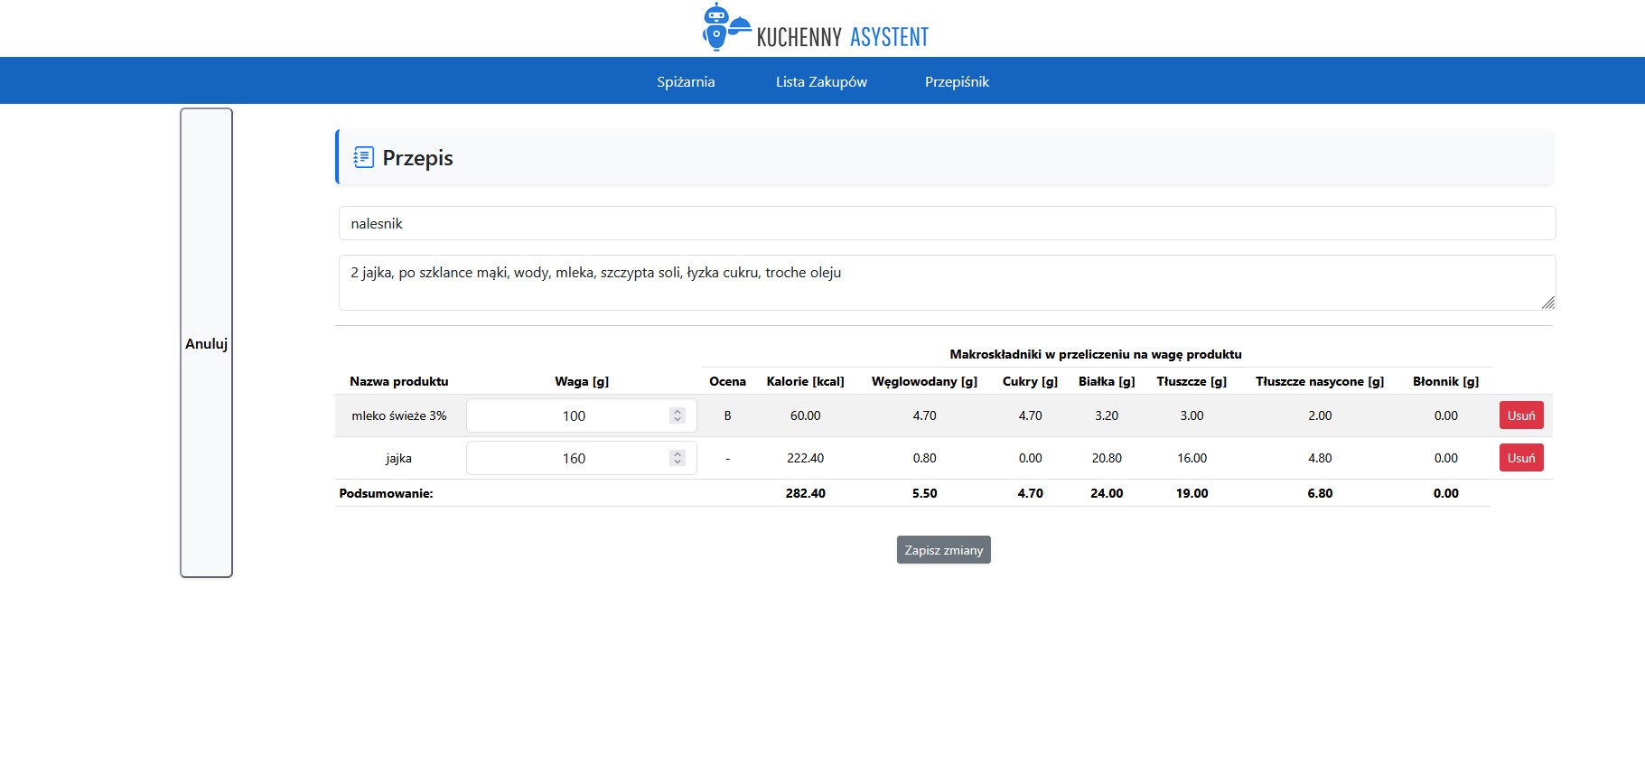Click the total calories 282.40
1645x784 pixels.
tap(805, 493)
